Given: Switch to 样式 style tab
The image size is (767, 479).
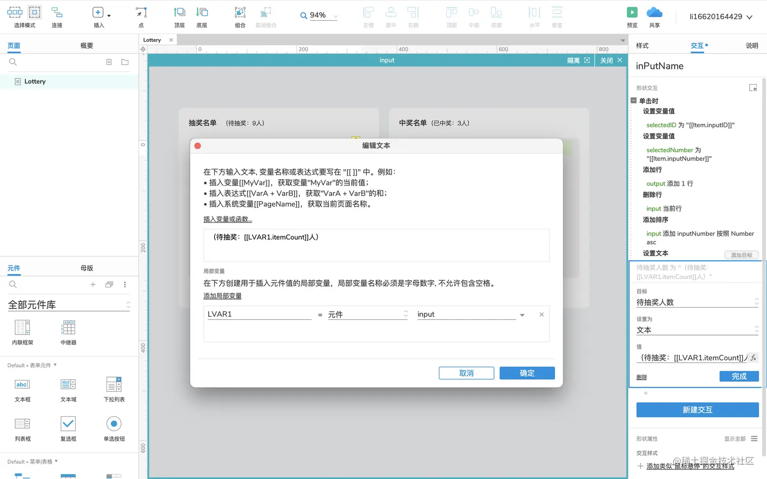Looking at the screenshot, I should pos(642,46).
